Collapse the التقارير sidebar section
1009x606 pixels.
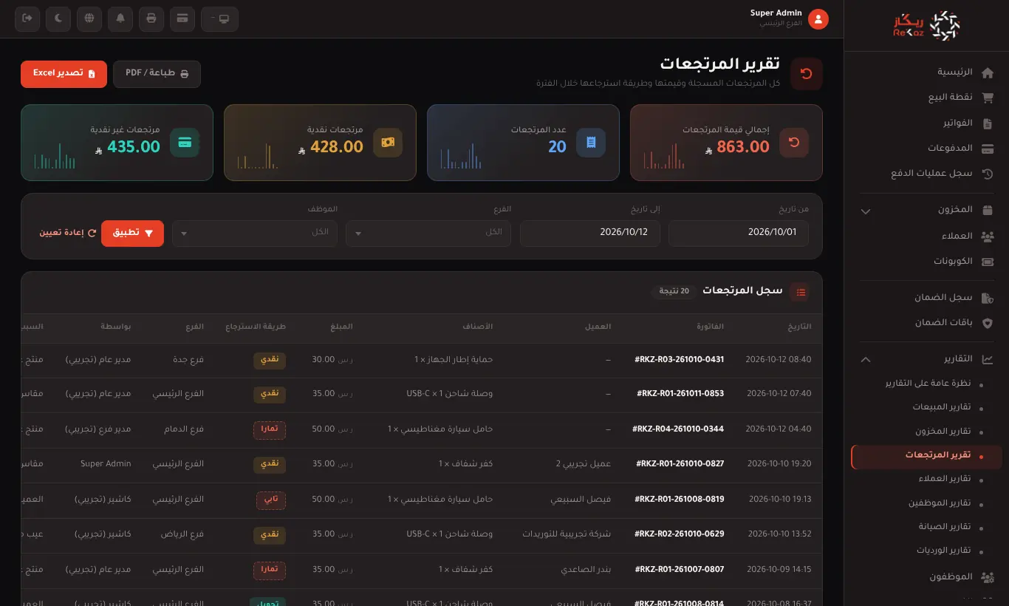[927, 359]
